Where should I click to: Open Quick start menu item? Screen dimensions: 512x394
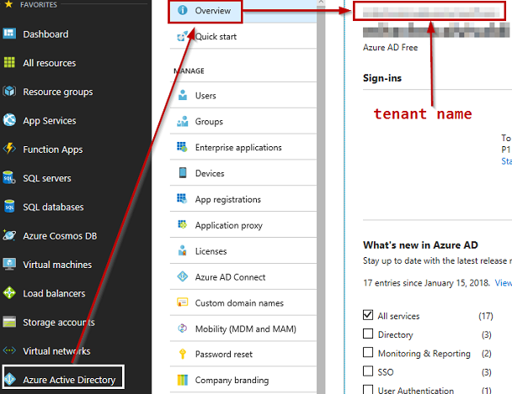(x=243, y=36)
